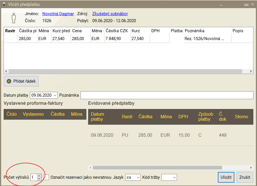Image resolution: width=257 pixels, height=186 pixels.
Task: Click the guest person icon
Action: pos(14,17)
